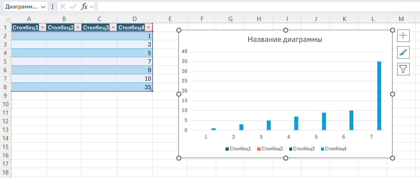The height and width of the screenshot is (178, 420).
Task: Open the Столбец4 filter dropdown
Action: [x=148, y=27]
